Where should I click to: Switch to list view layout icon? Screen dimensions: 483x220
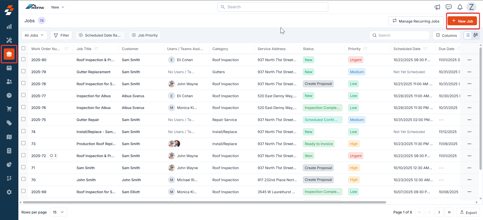468,35
